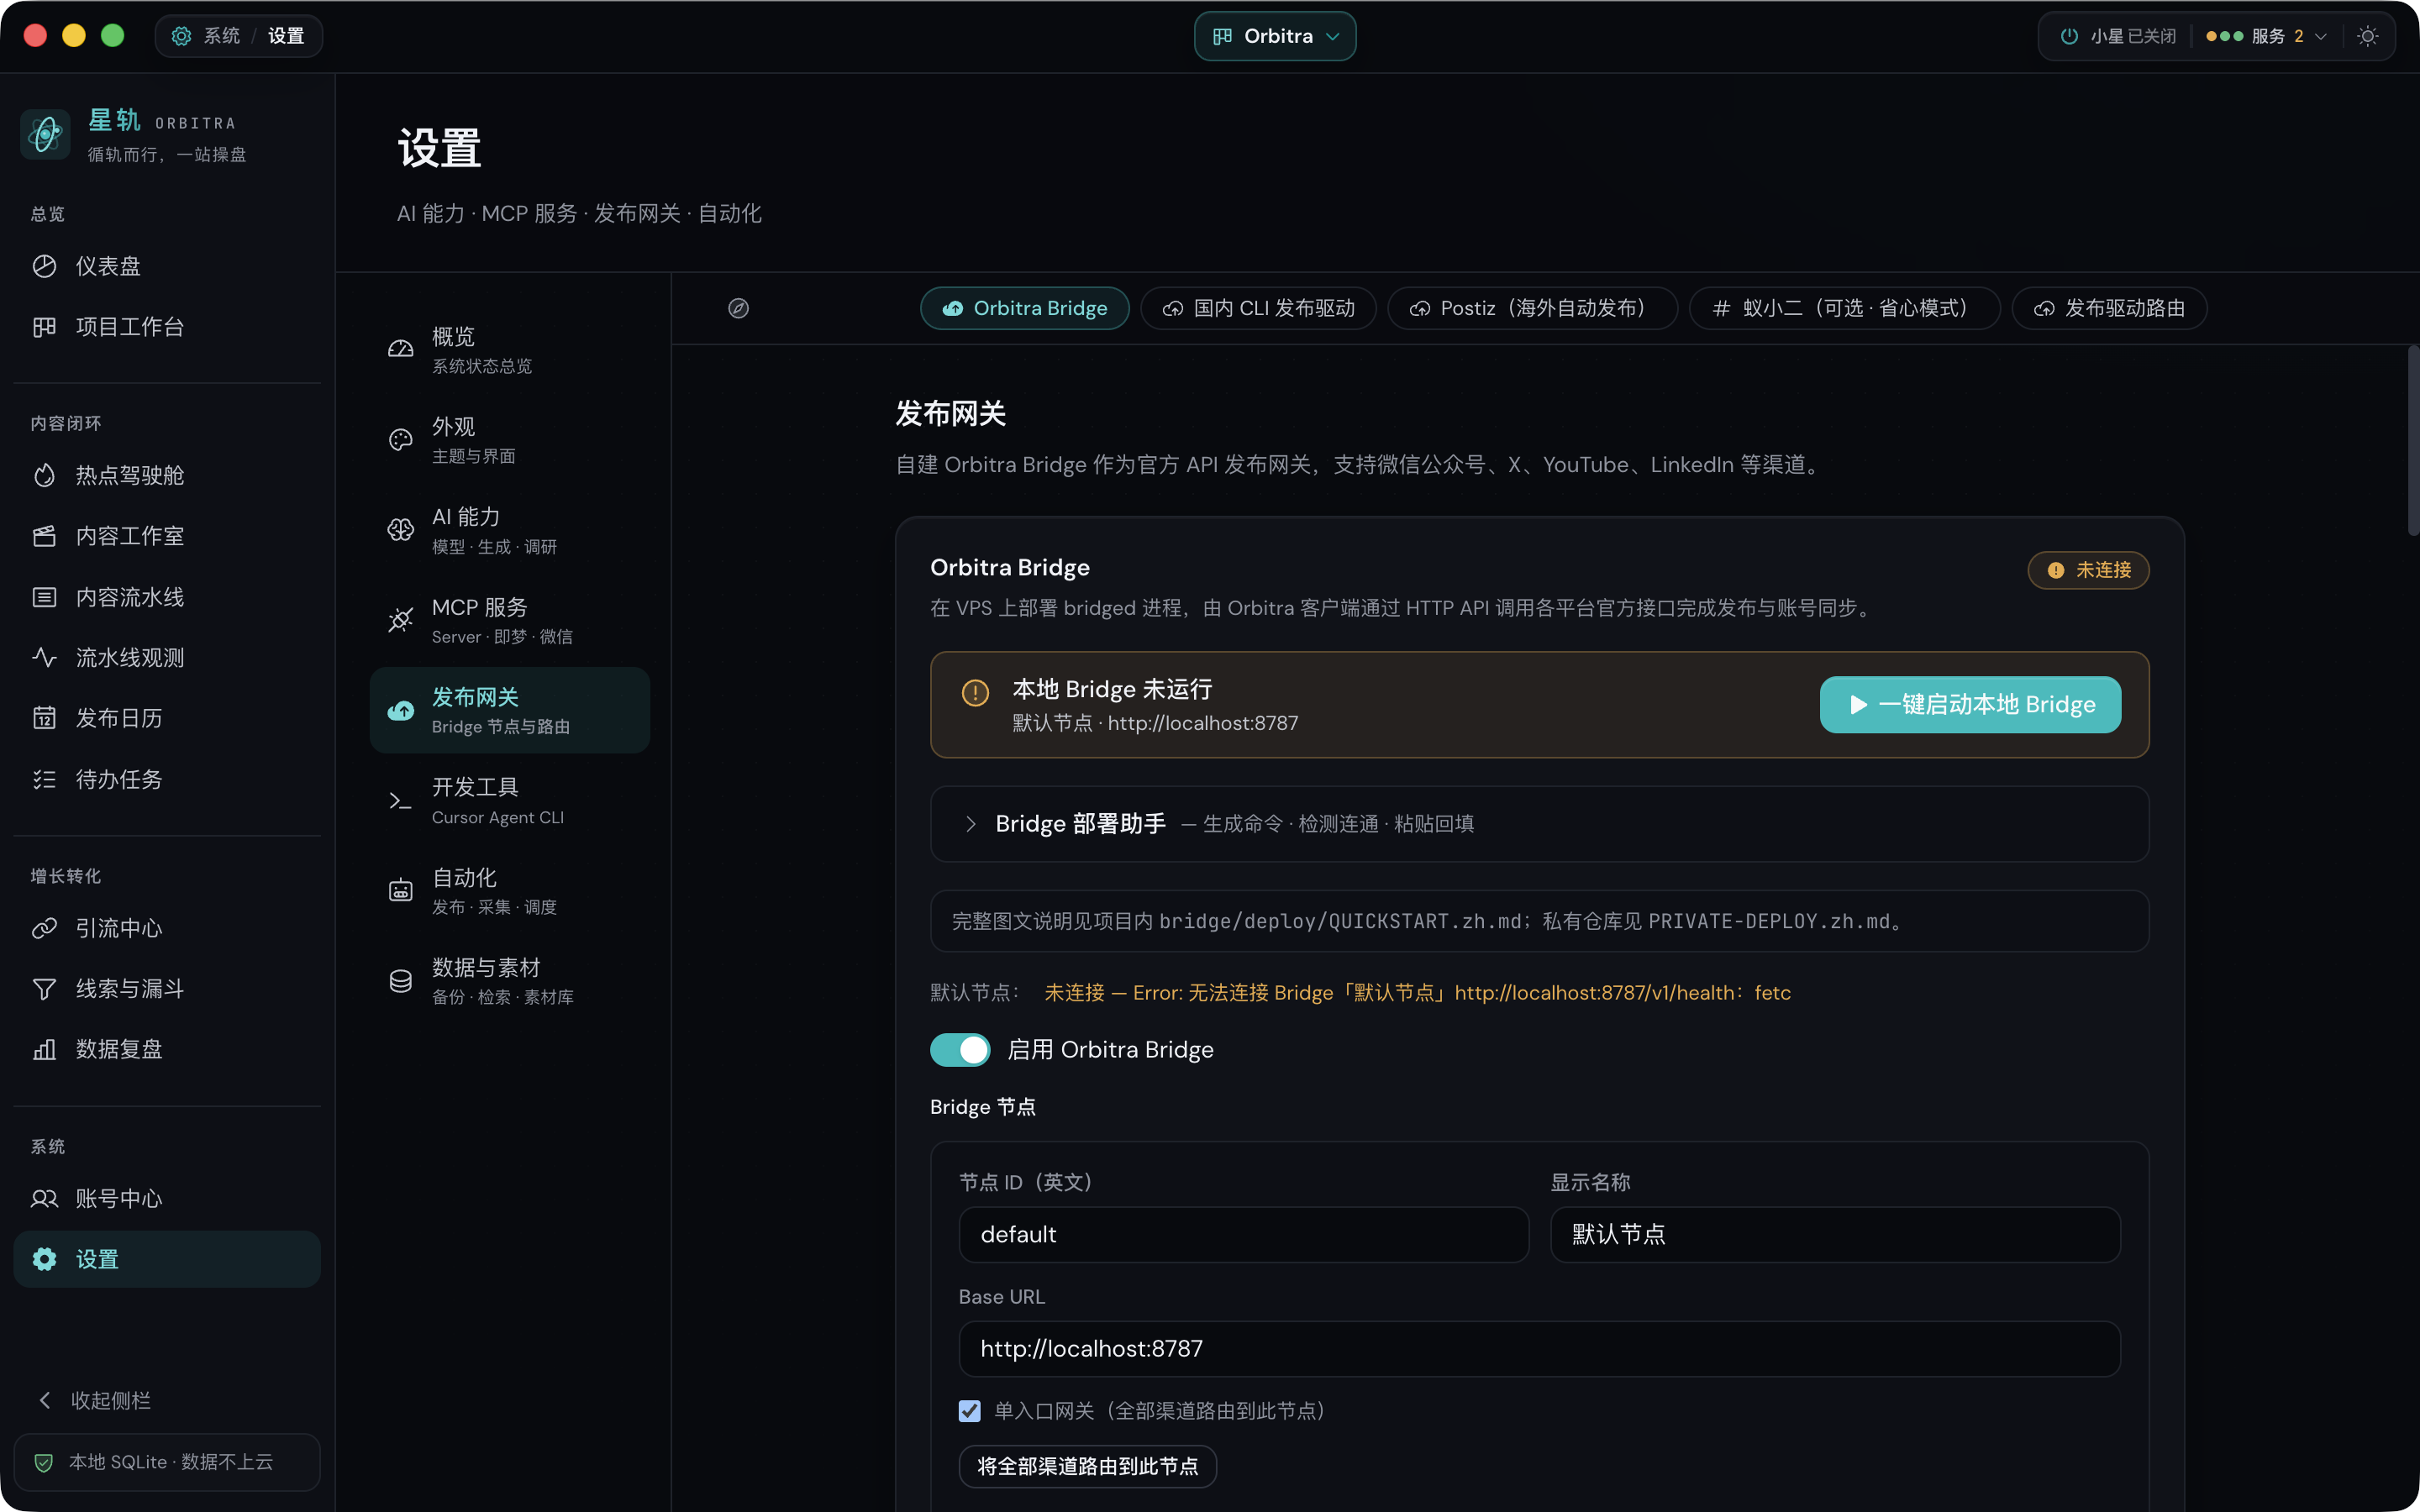Viewport: 2420px width, 1512px height.
Task: Click the 发布网关 page heading
Action: coord(950,414)
